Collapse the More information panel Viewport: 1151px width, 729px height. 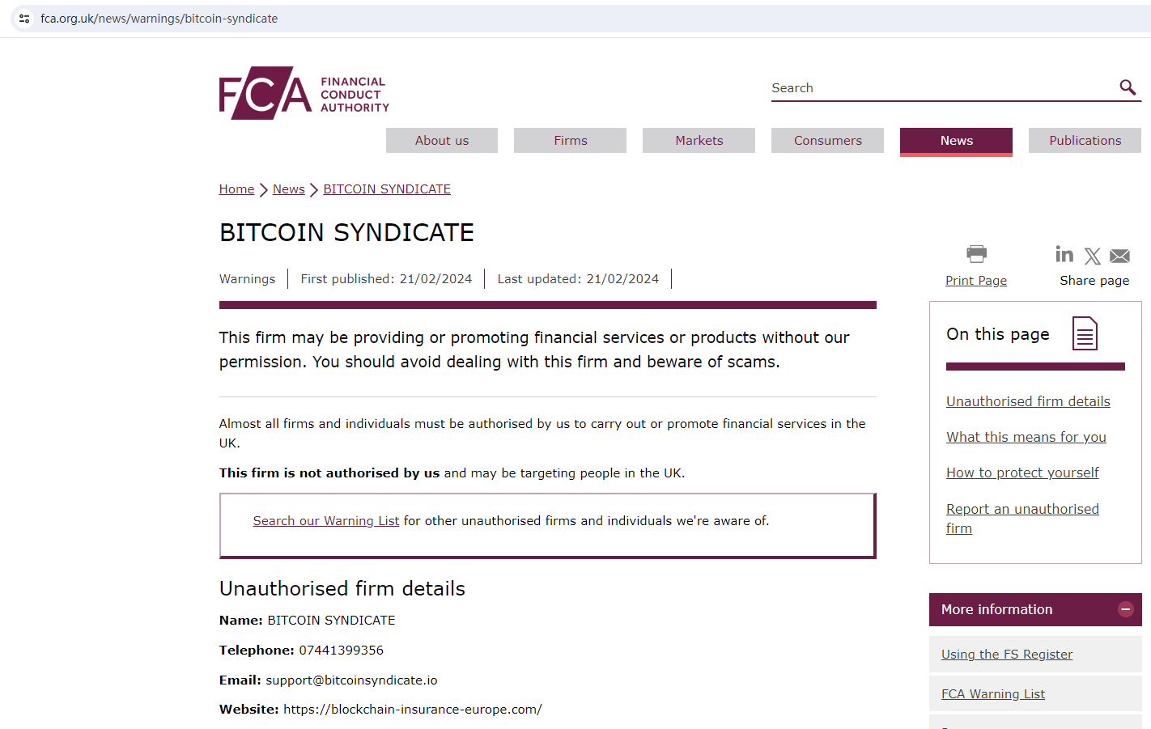tap(1126, 609)
